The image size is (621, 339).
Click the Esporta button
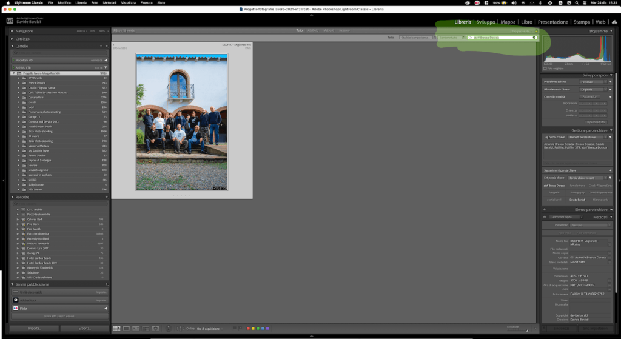84,328
